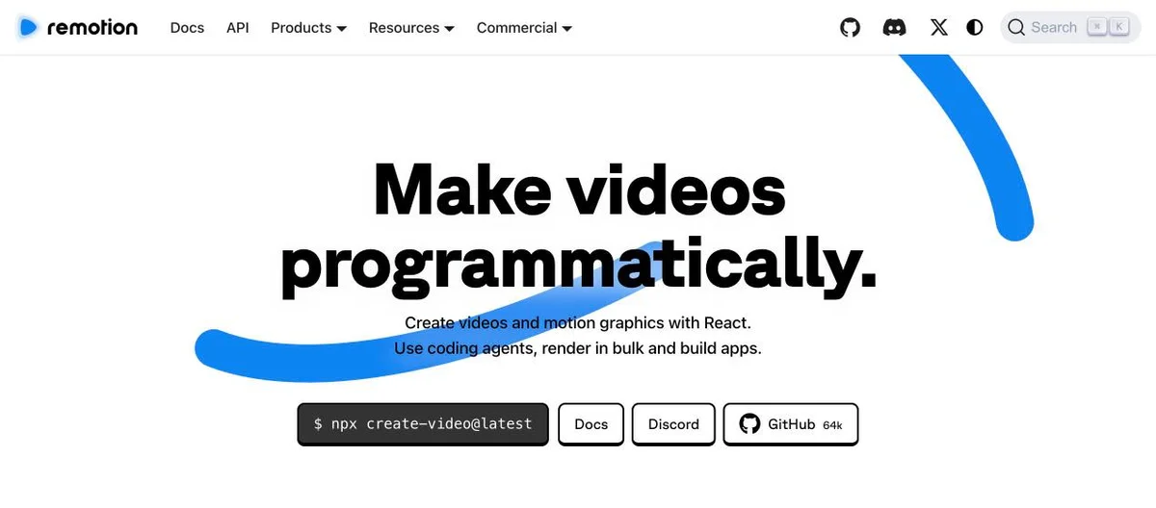Click the GitHub 64k button

(x=791, y=424)
